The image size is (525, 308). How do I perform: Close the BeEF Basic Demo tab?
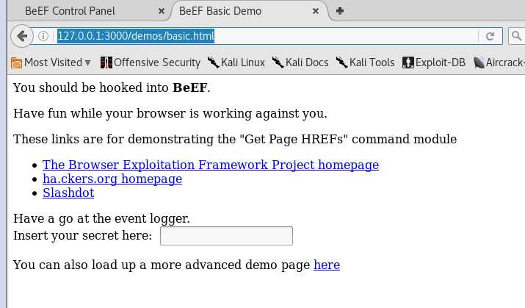[x=316, y=11]
